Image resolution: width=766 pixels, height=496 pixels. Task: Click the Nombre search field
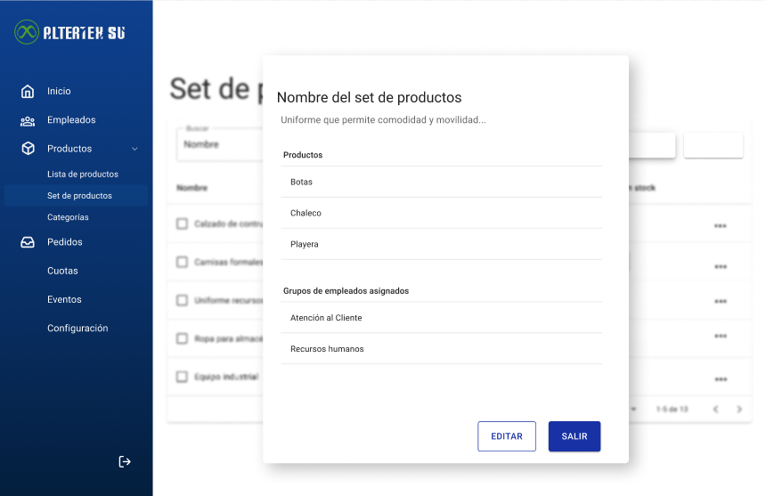pos(220,144)
